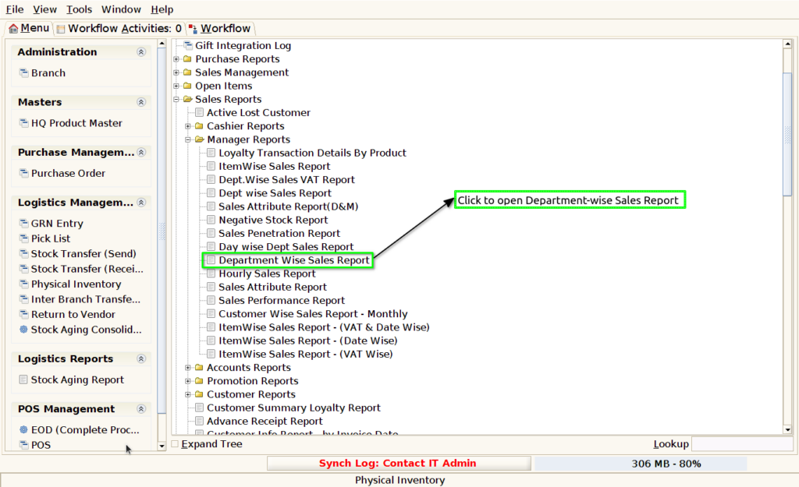This screenshot has width=799, height=487.
Task: Click the Sales Performance Report document icon
Action: click(211, 300)
